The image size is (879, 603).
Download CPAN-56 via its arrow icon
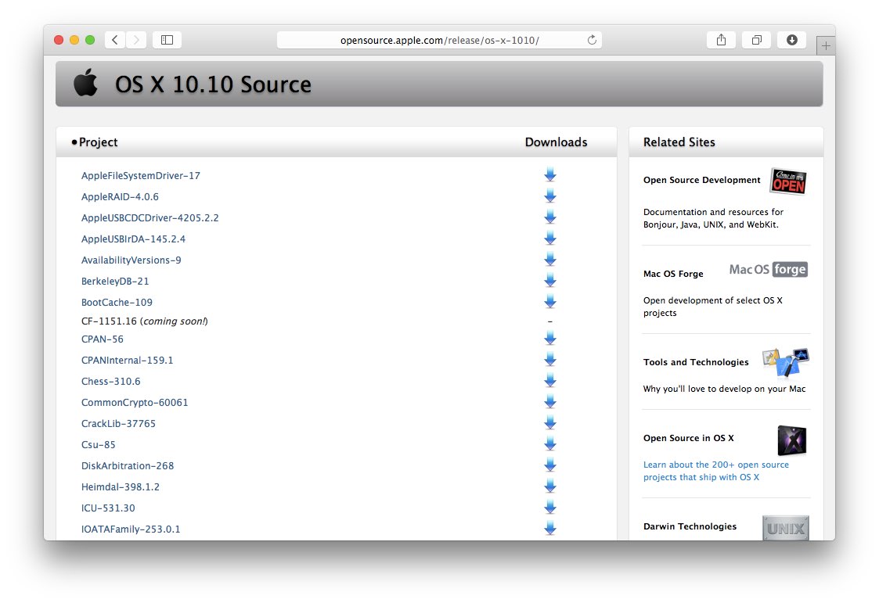pyautogui.click(x=550, y=338)
